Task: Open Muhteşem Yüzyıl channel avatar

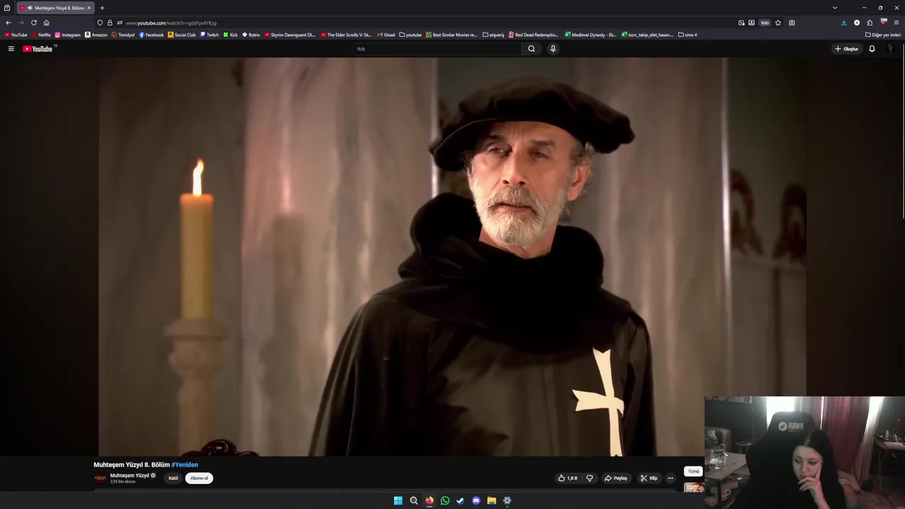Action: point(100,478)
